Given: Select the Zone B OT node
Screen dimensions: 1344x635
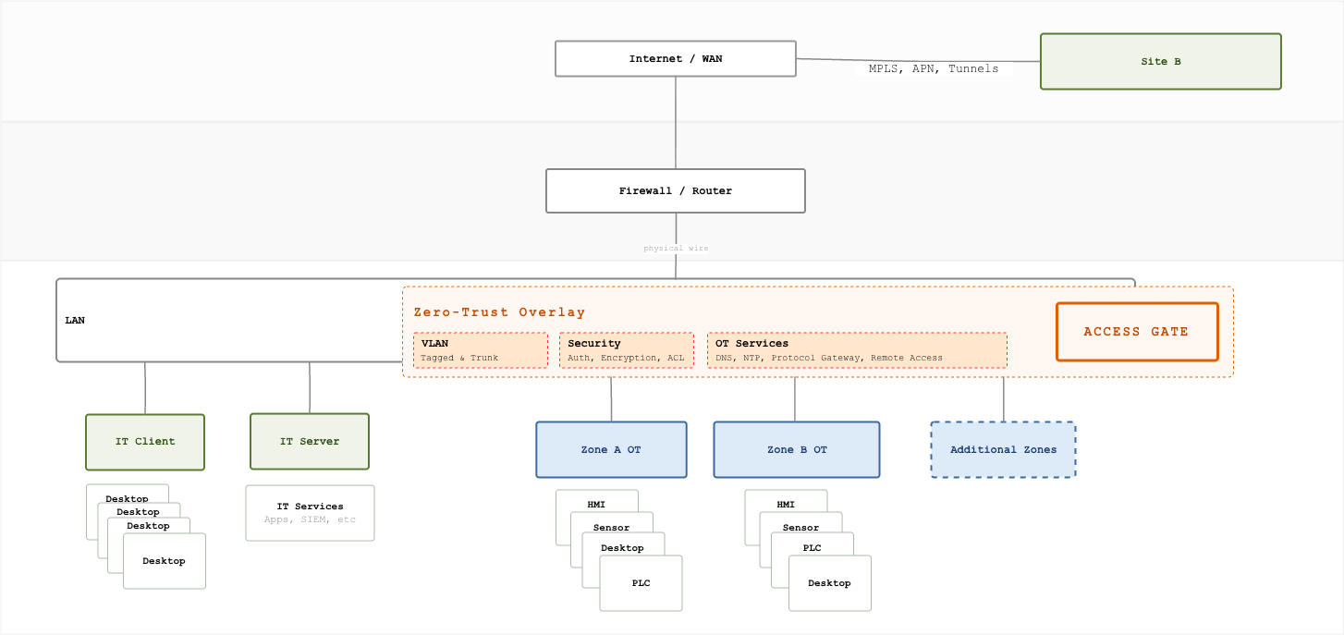Looking at the screenshot, I should click(x=797, y=449).
